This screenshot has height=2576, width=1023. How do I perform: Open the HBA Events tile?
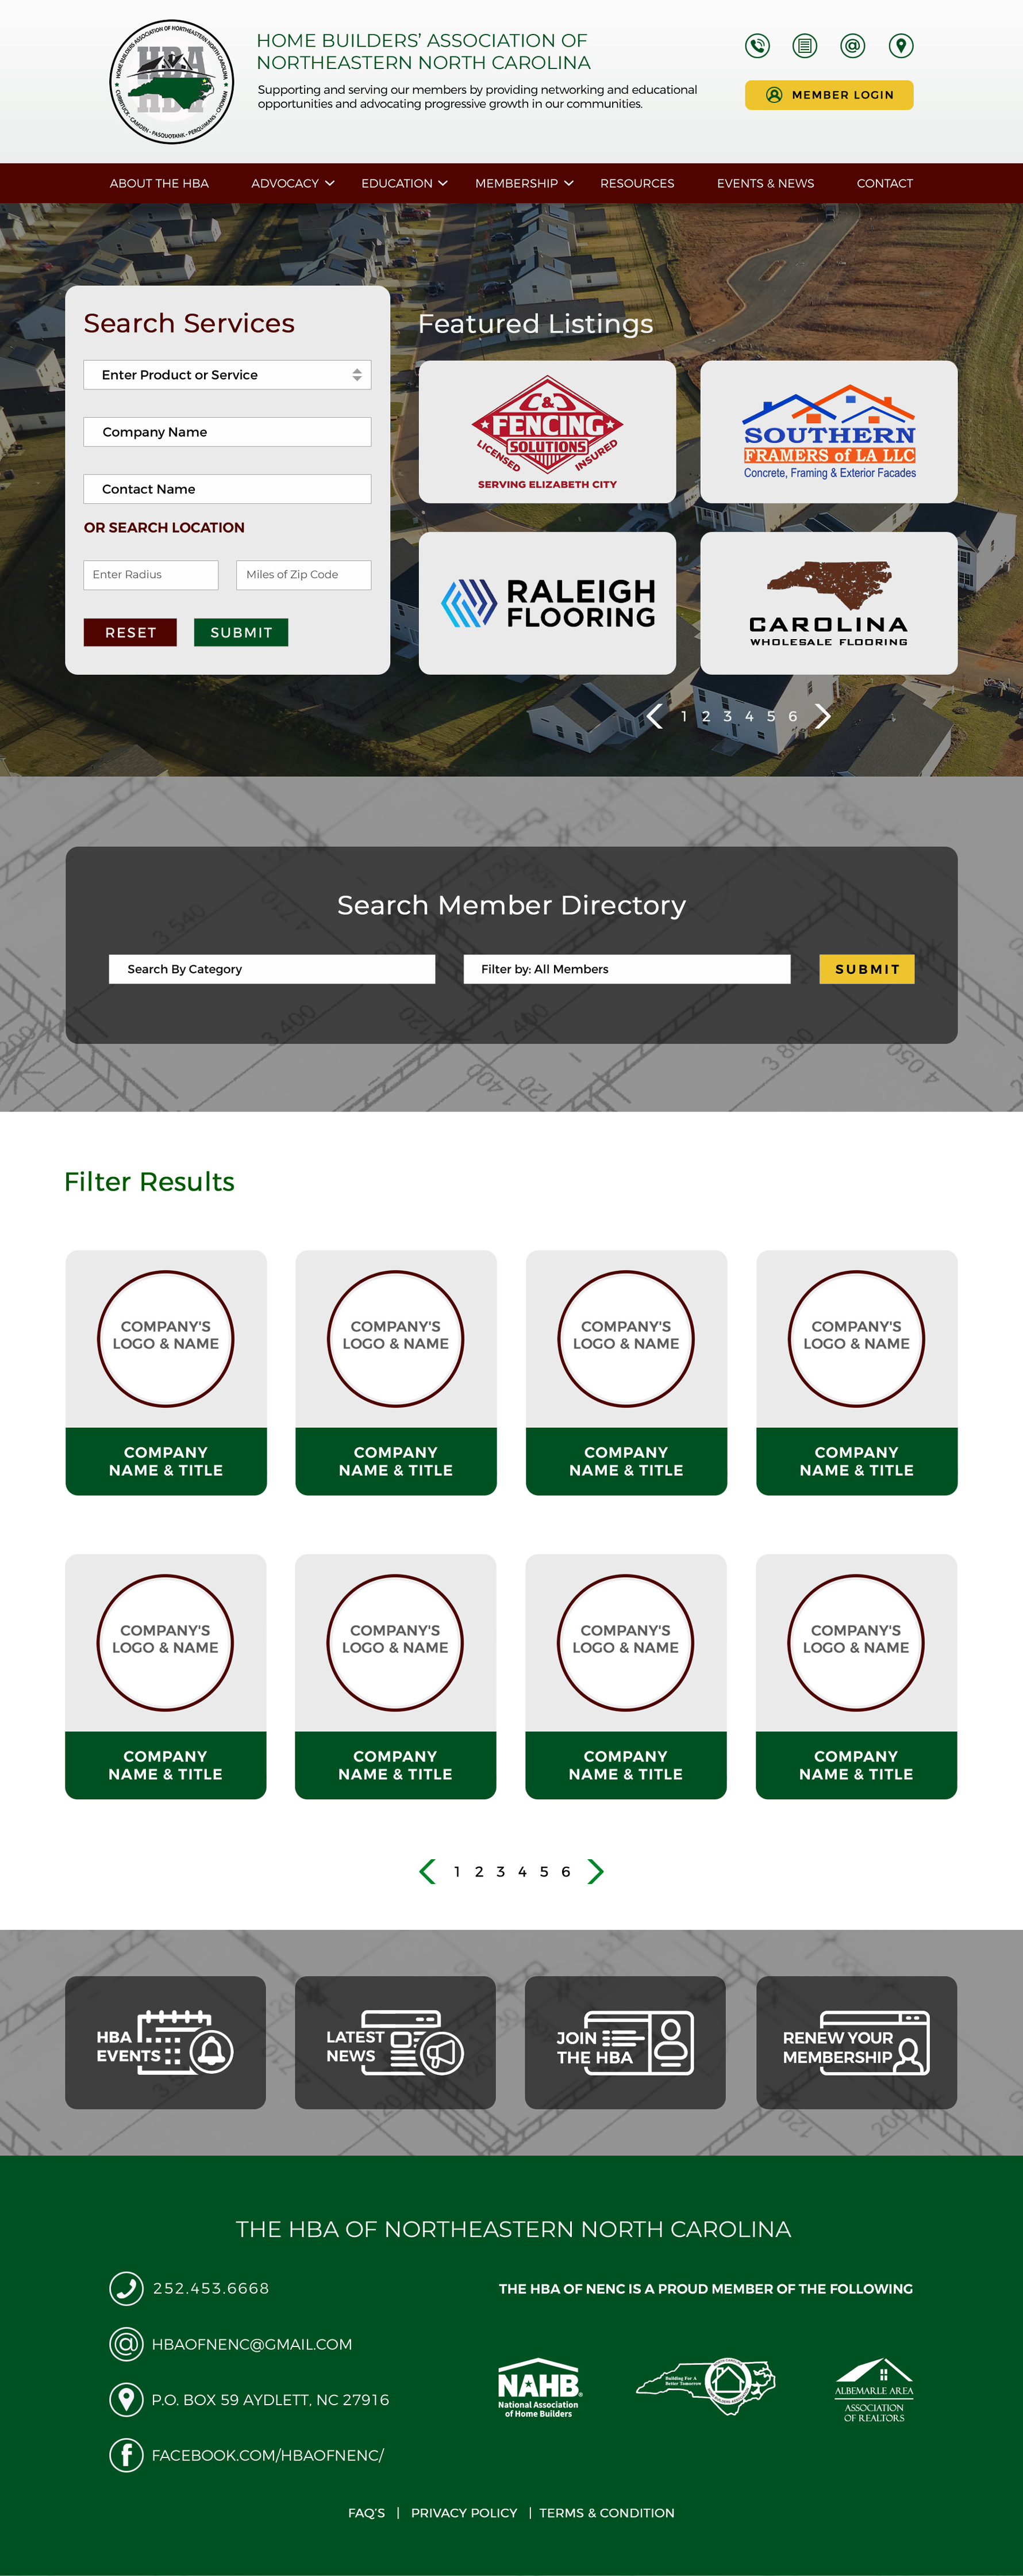pyautogui.click(x=166, y=2042)
